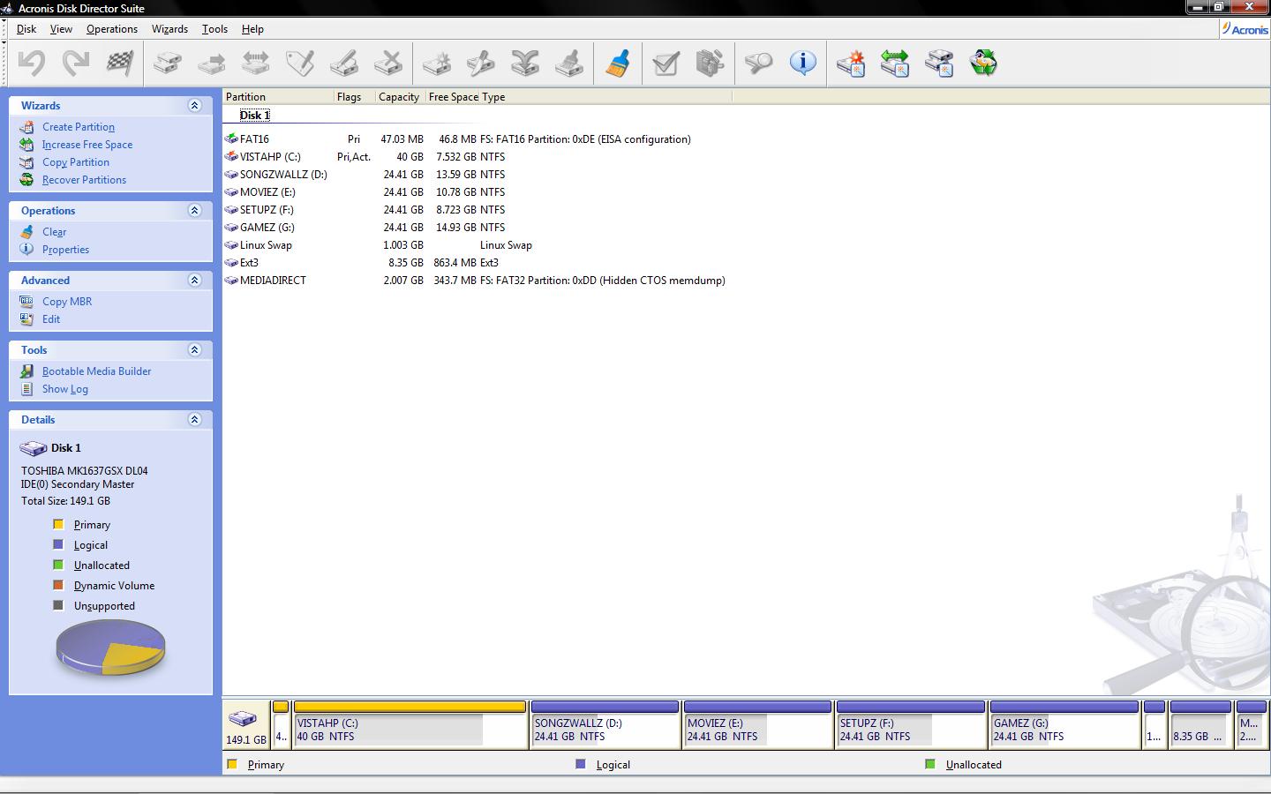1271x794 pixels.
Task: Click Increase Free Space green-arrow toolbar icon
Action: (895, 63)
